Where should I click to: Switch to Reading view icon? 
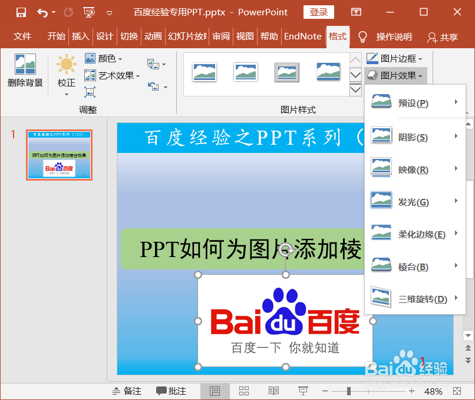[273, 391]
